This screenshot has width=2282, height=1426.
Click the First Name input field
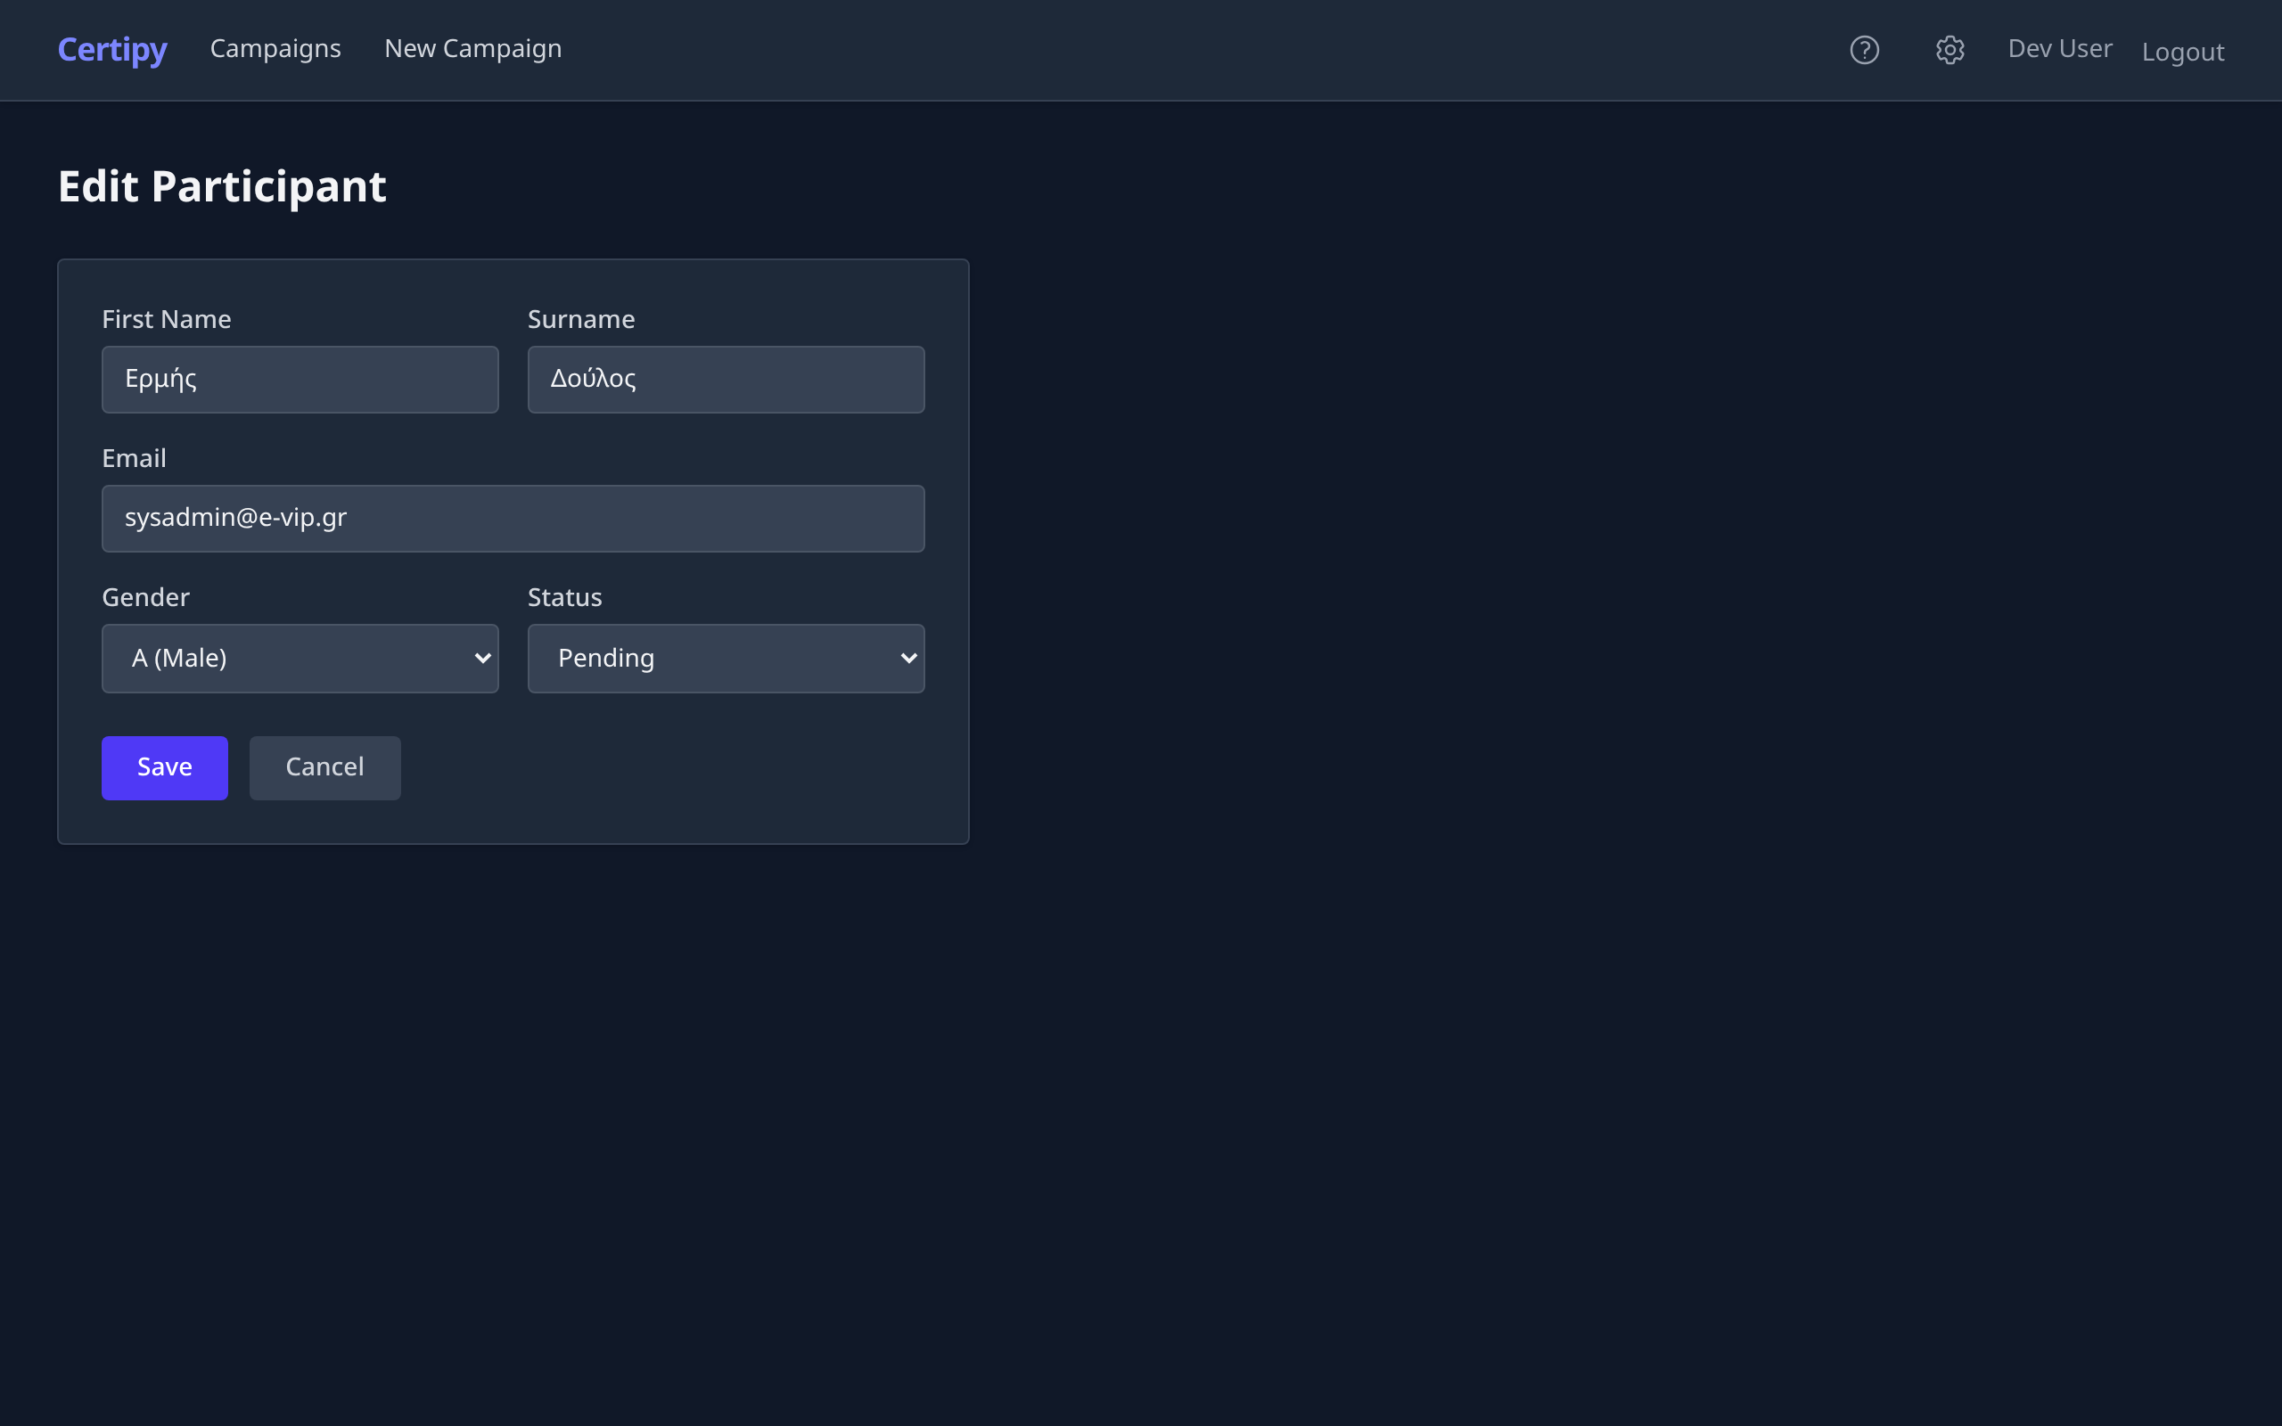pyautogui.click(x=300, y=379)
